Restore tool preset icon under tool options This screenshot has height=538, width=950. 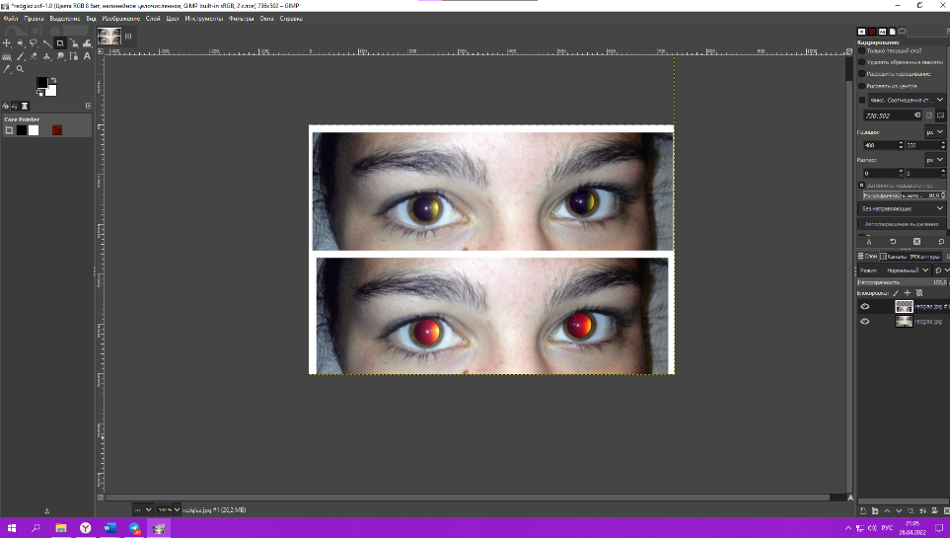click(x=893, y=242)
